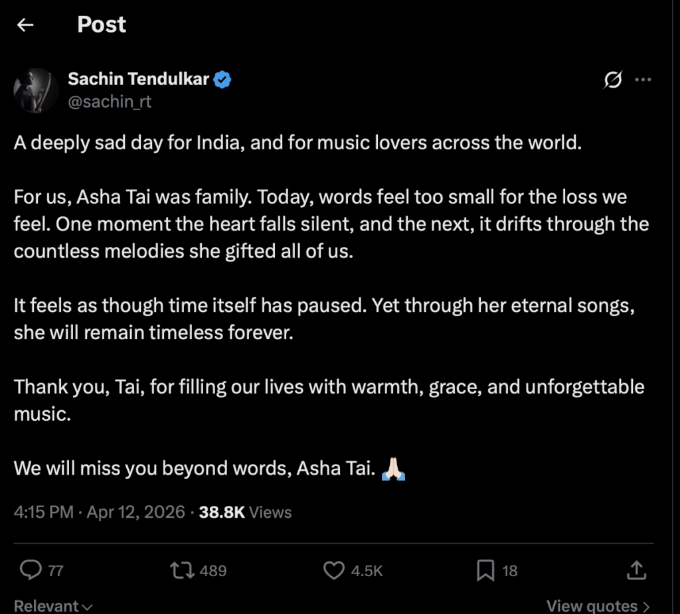Click the Sachin Tendulkar display name
The height and width of the screenshot is (614, 680).
[x=138, y=80]
